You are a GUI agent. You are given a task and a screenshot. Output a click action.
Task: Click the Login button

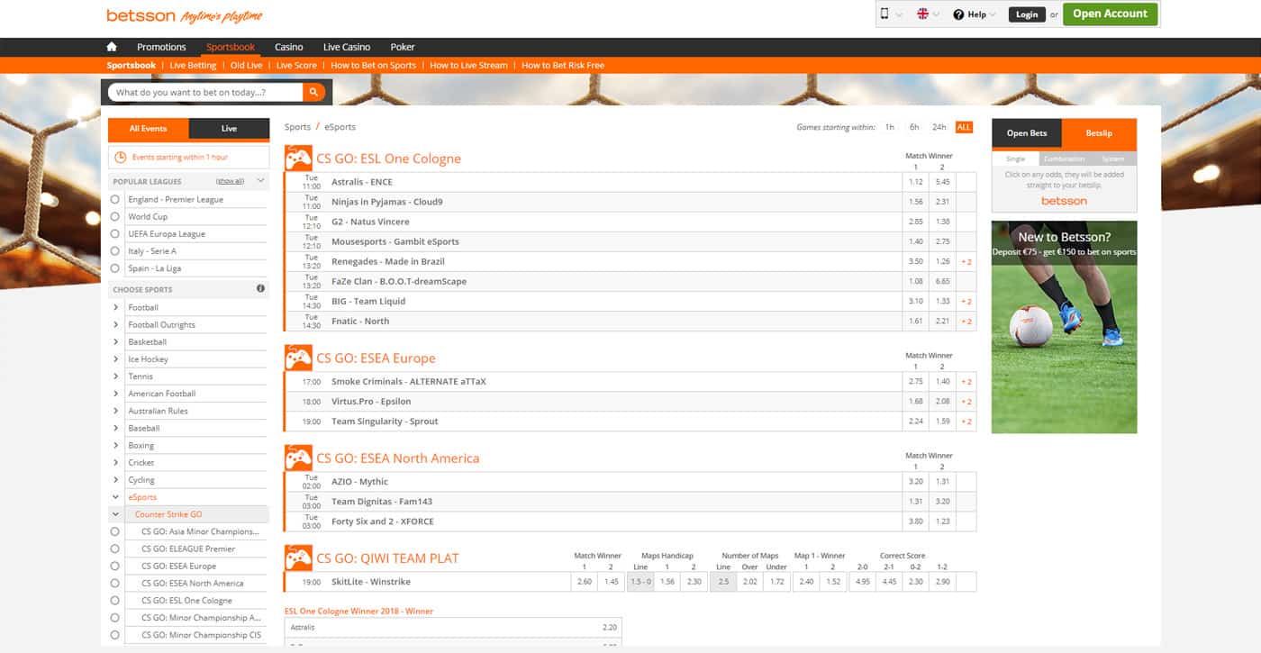1026,14
